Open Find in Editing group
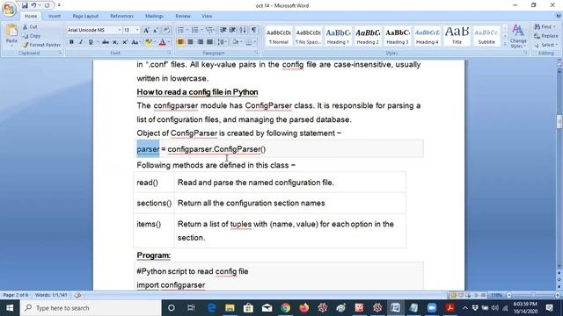 click(545, 27)
